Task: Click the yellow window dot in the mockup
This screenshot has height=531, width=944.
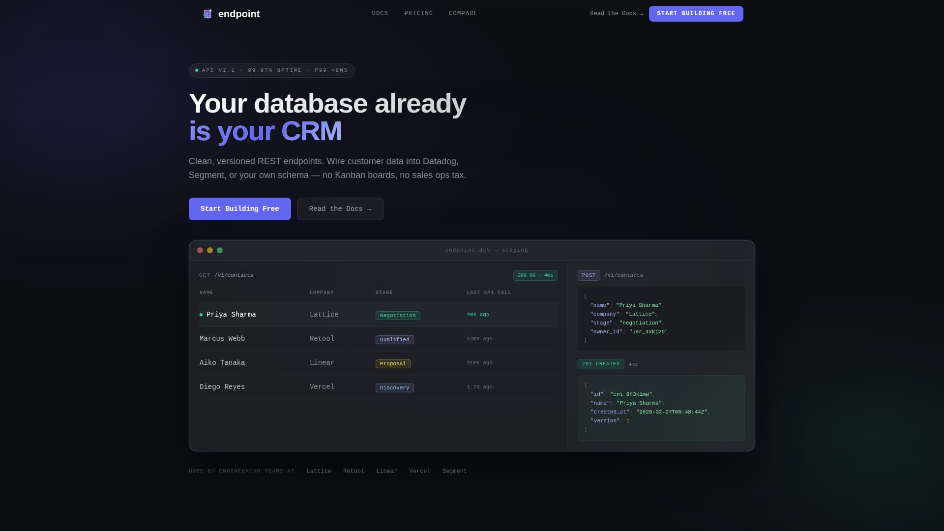Action: pos(210,250)
